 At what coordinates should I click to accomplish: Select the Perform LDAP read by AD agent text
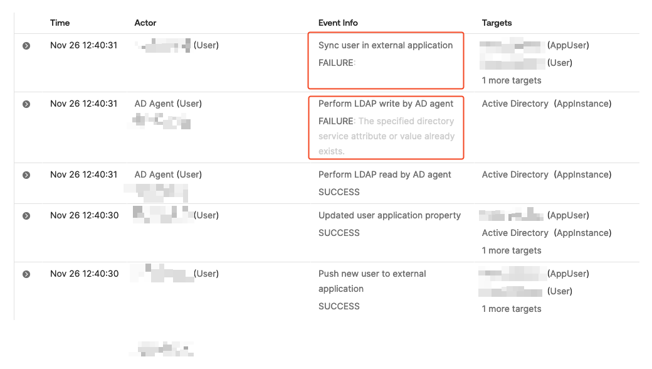[385, 174]
